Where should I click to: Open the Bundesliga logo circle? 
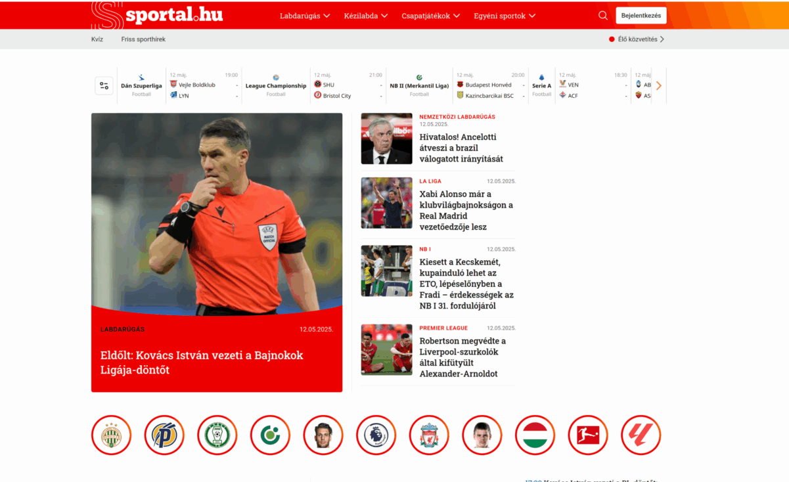pos(588,435)
